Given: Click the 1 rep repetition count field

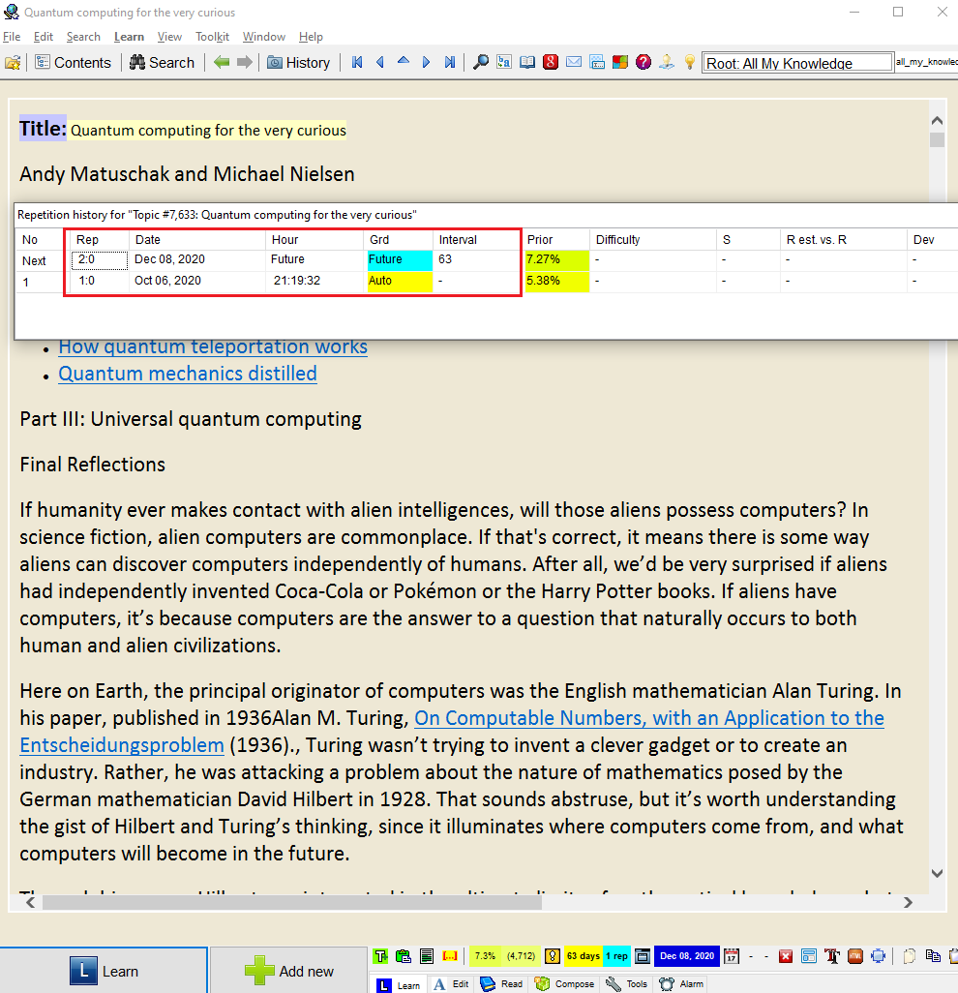Looking at the screenshot, I should [x=616, y=956].
